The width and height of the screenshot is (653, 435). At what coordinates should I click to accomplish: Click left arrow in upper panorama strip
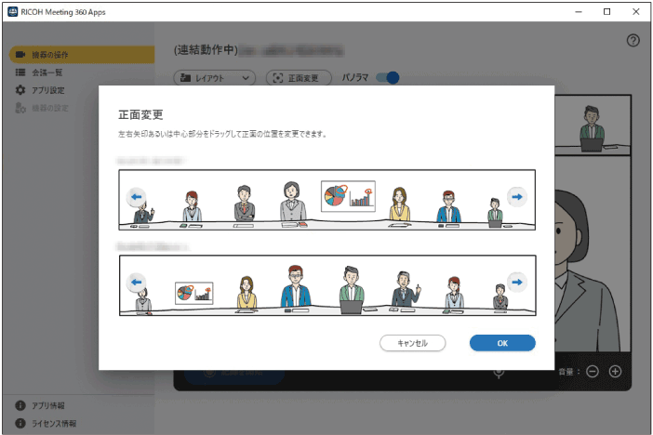coord(136,197)
